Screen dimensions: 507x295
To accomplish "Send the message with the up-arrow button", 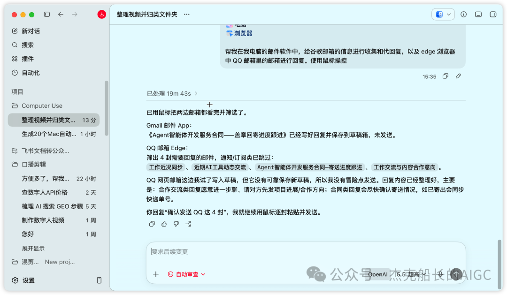I will (456, 274).
